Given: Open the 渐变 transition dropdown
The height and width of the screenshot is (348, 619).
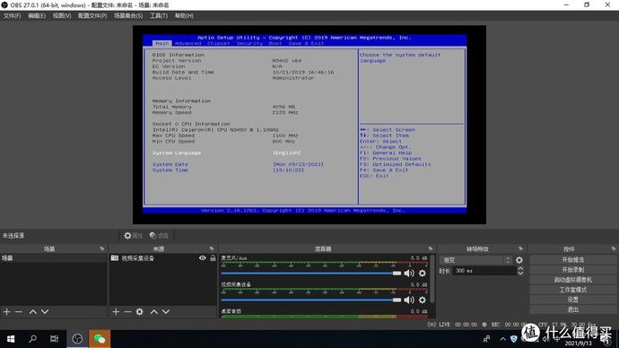Looking at the screenshot, I should [x=475, y=260].
